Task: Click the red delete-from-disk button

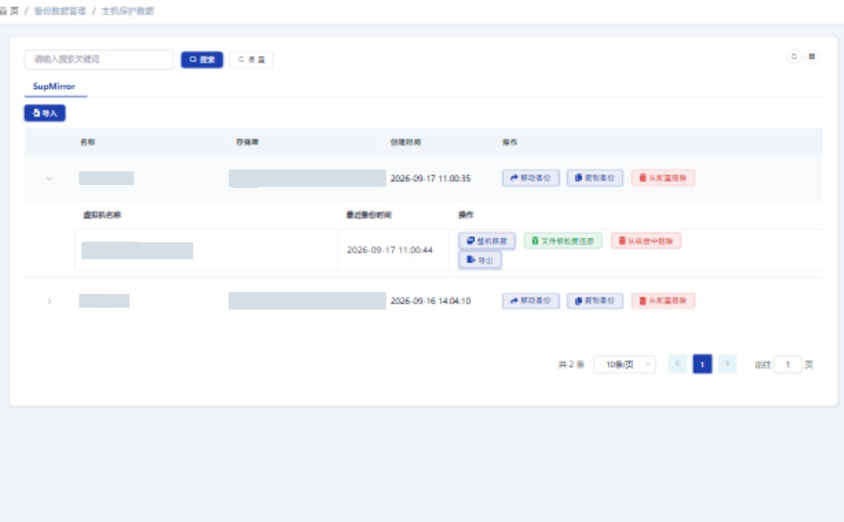Action: point(646,241)
